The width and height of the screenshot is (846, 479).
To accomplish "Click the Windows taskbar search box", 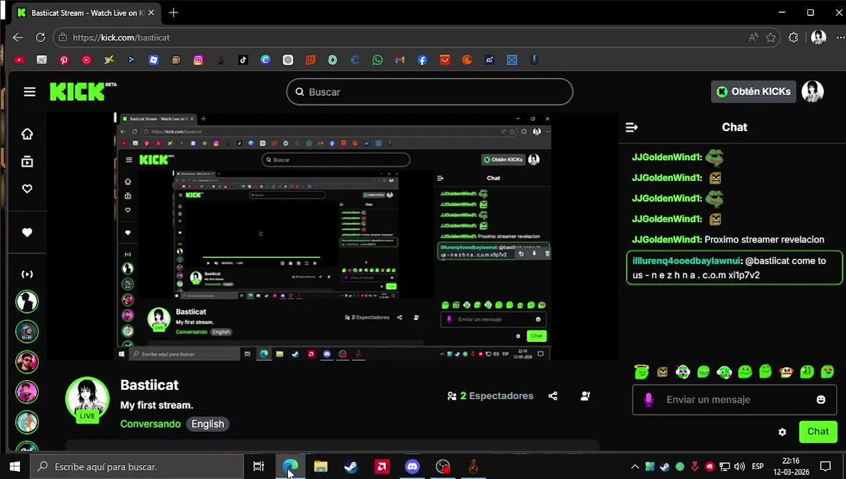I will pyautogui.click(x=138, y=467).
